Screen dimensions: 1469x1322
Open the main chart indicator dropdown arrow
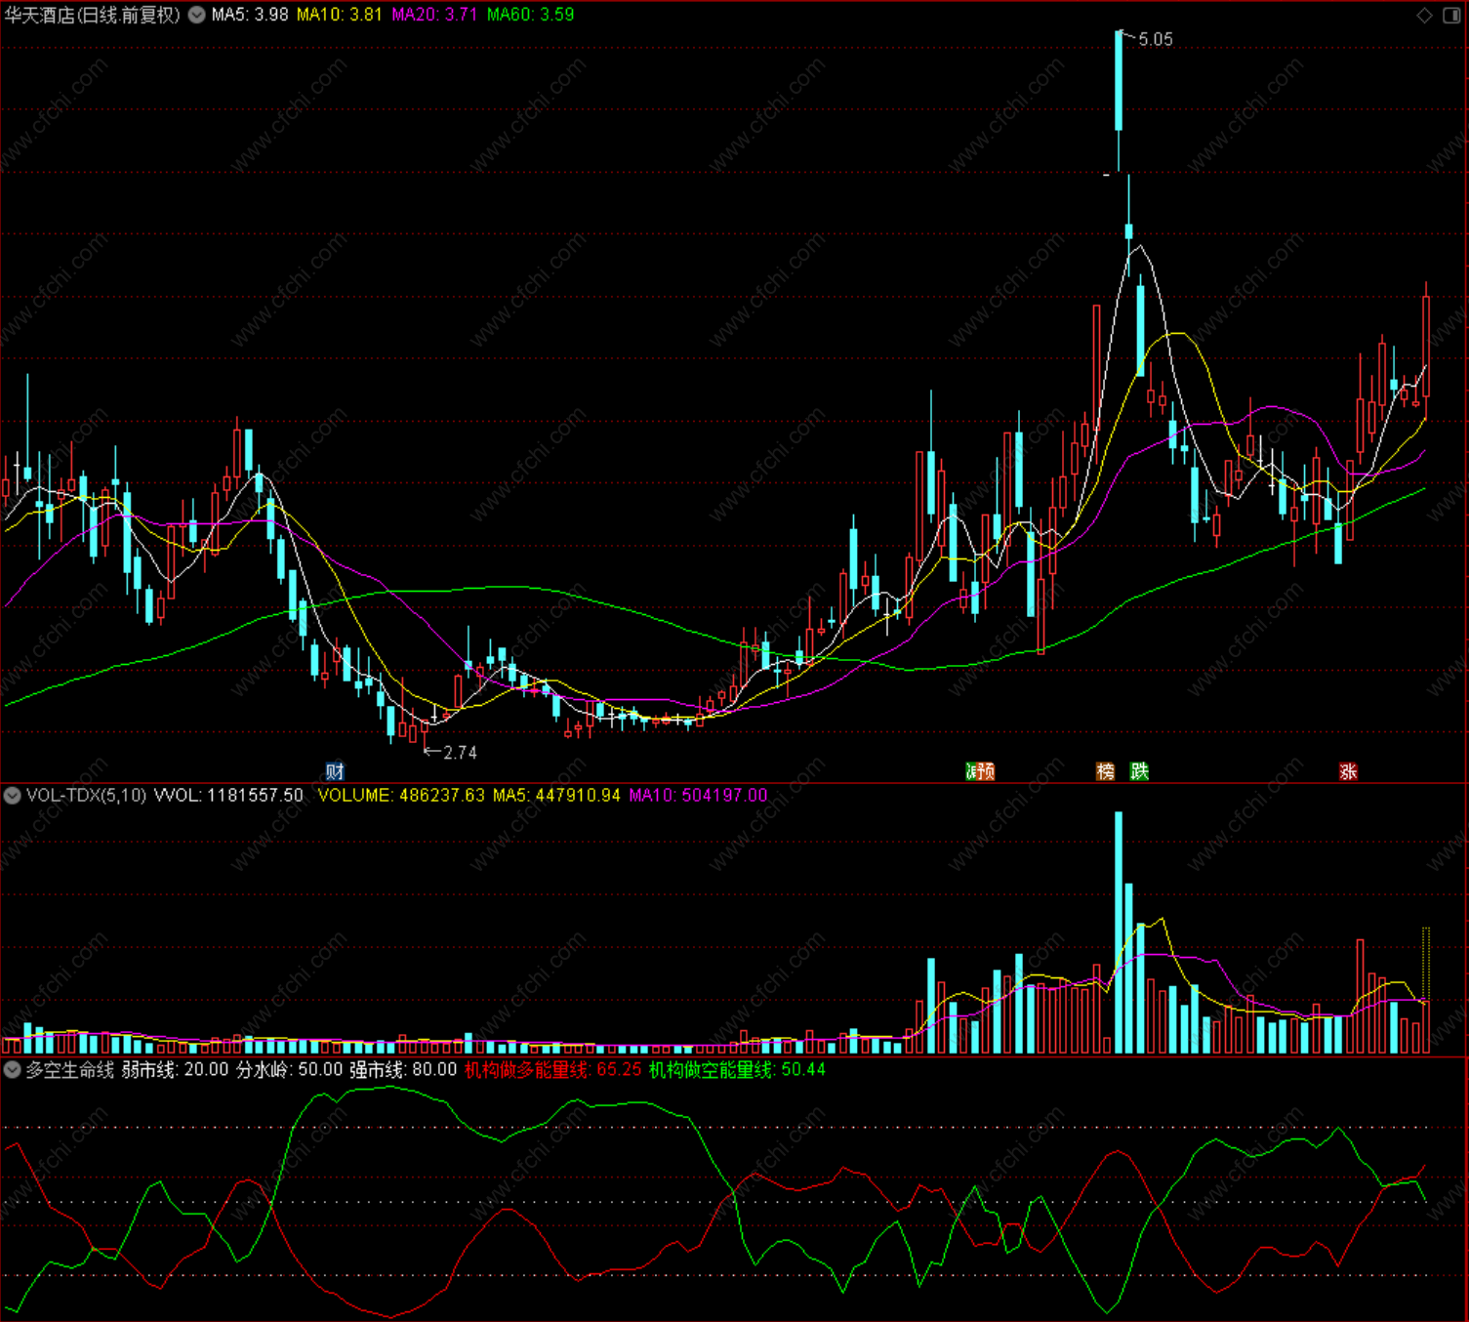pos(196,15)
